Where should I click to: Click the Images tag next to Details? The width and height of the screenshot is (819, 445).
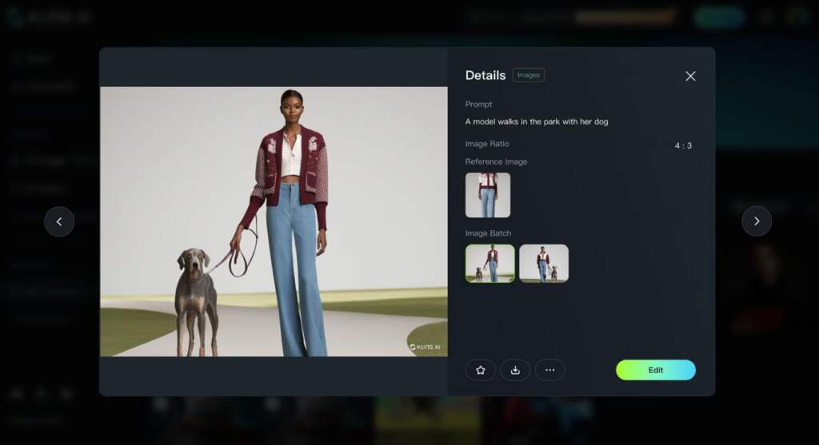point(529,75)
